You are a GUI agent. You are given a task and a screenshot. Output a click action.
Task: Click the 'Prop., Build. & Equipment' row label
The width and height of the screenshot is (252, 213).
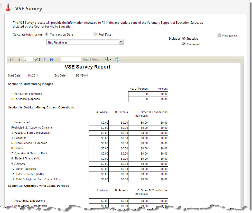[28, 201]
